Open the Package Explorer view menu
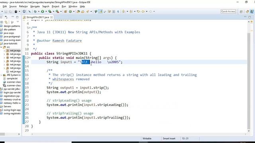The image size is (255, 143). point(18,22)
